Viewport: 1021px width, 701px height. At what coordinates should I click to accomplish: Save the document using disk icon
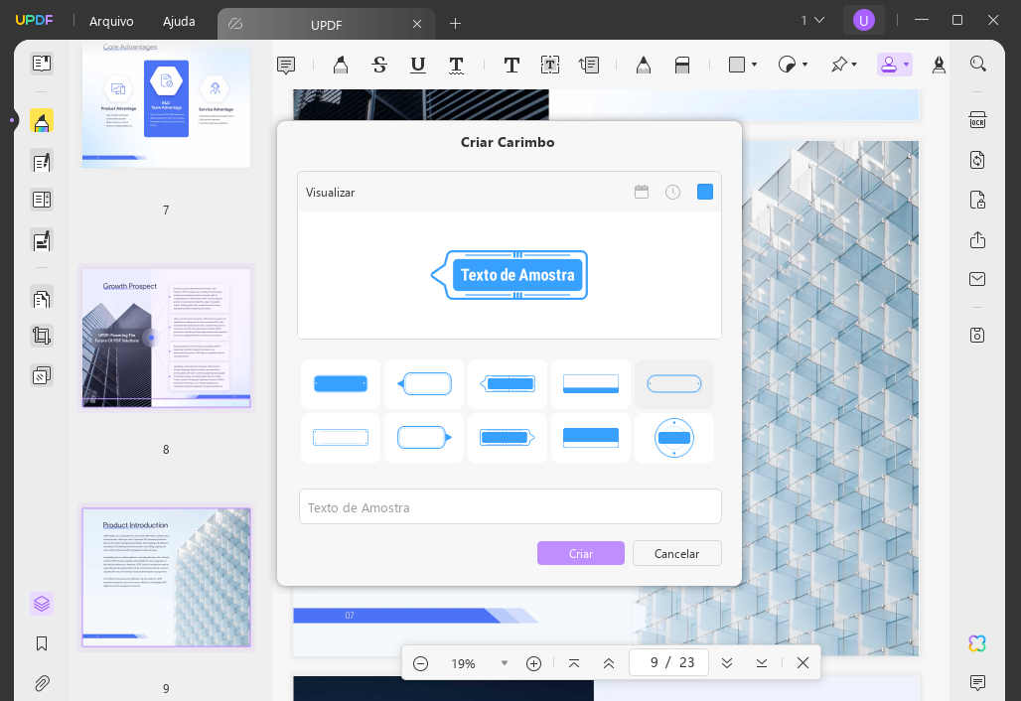pyautogui.click(x=977, y=336)
